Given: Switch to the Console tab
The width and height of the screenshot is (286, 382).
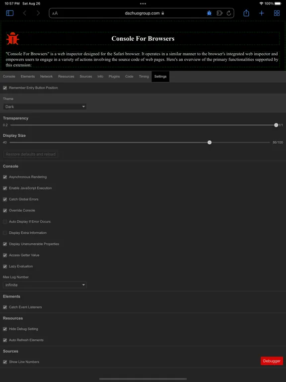Looking at the screenshot, I should [x=9, y=77].
